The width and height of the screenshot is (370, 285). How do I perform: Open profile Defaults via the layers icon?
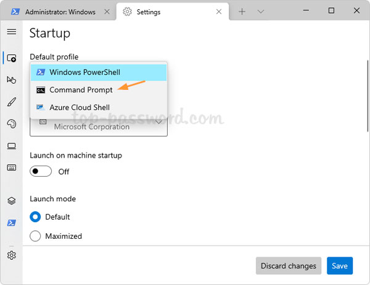(x=11, y=201)
